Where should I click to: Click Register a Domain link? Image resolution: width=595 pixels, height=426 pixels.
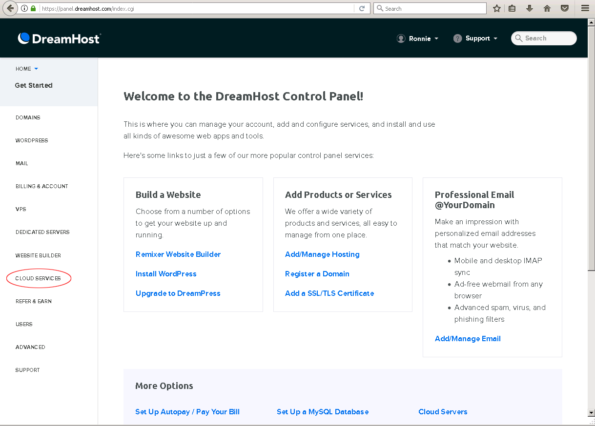tap(317, 274)
